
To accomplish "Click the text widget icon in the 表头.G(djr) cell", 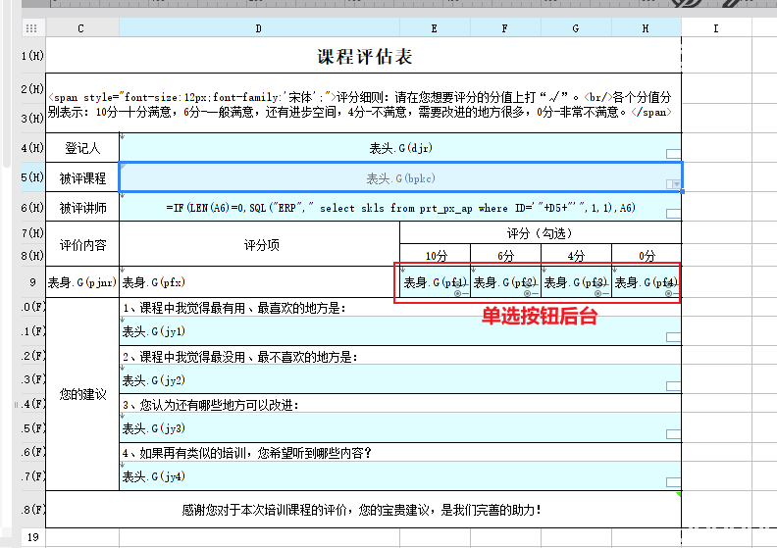I will [673, 154].
